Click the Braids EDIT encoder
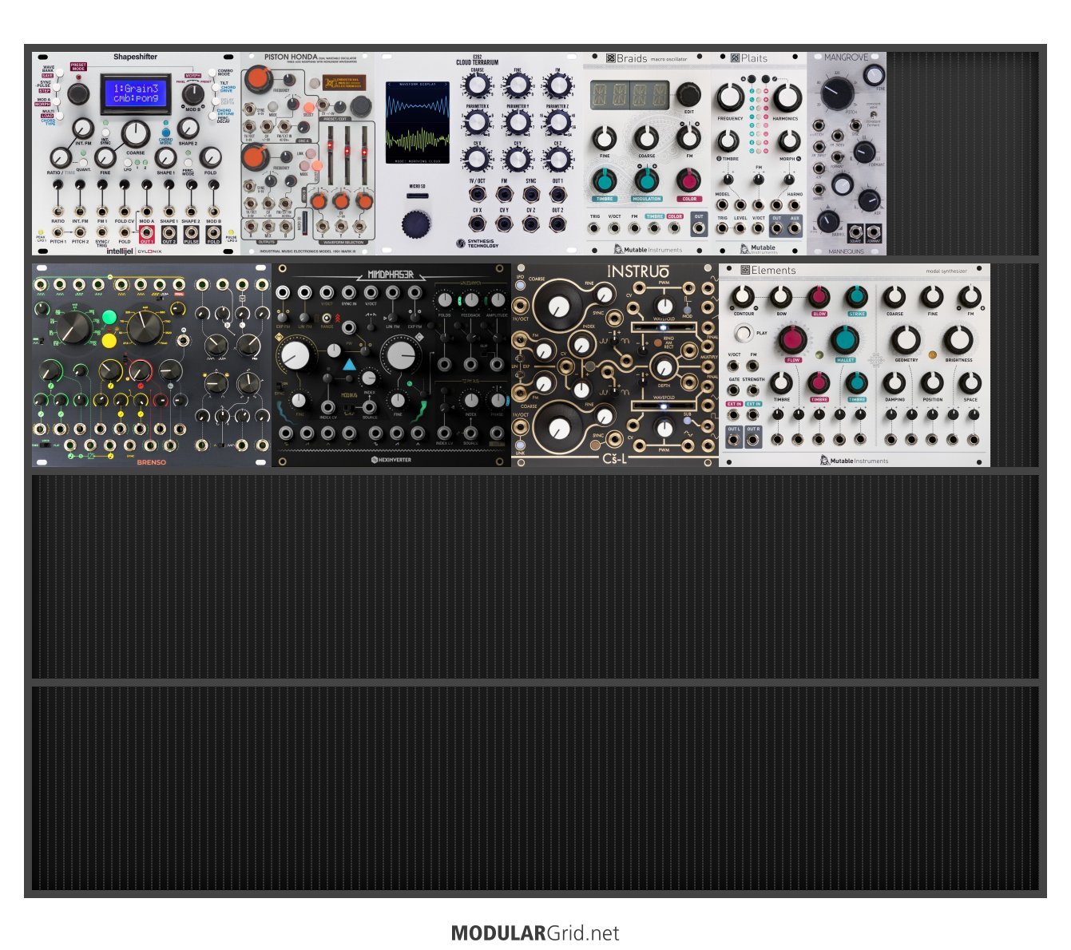Image resolution: width=1071 pixels, height=950 pixels. coord(688,95)
